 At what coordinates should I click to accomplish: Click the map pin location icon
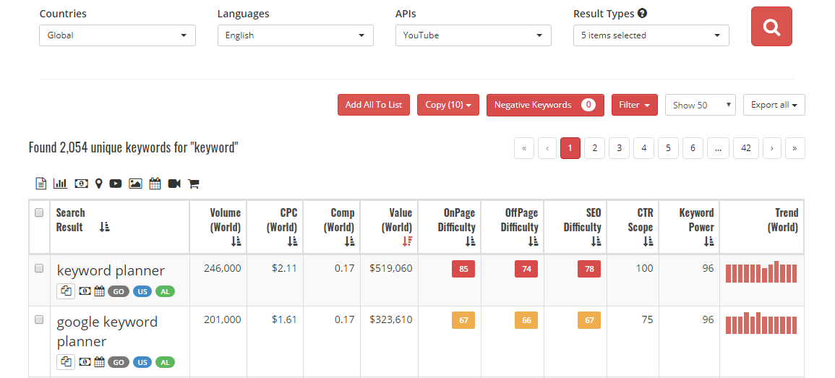click(98, 184)
